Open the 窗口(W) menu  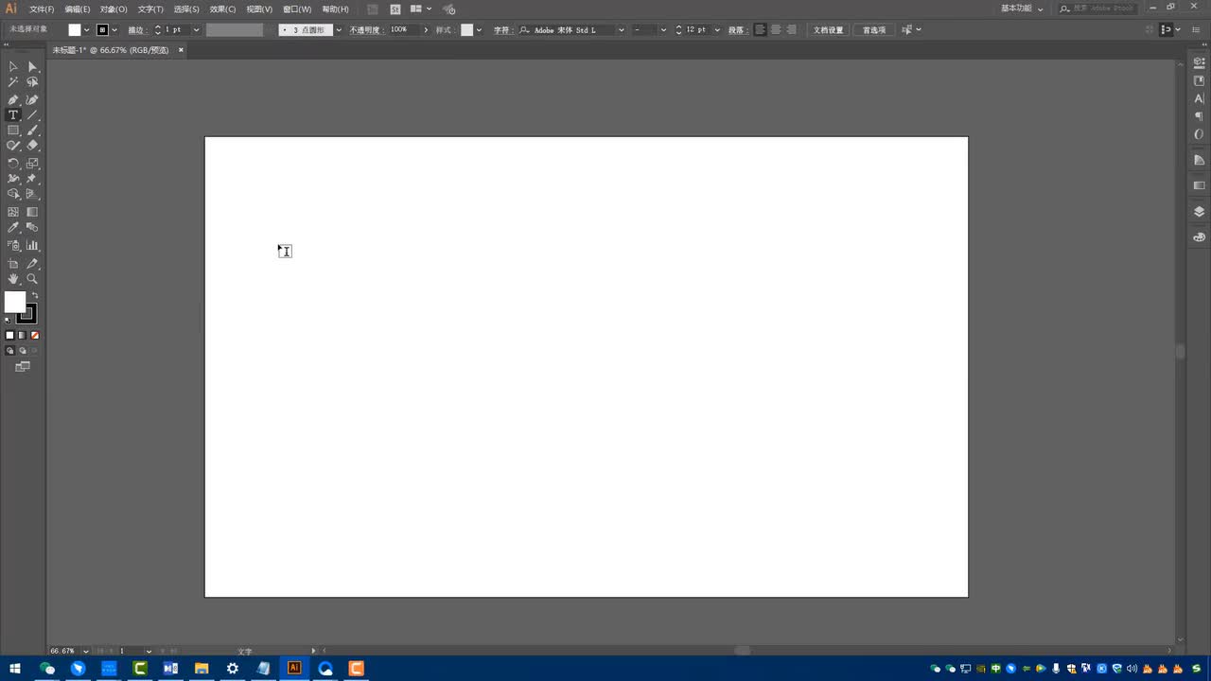297,9
